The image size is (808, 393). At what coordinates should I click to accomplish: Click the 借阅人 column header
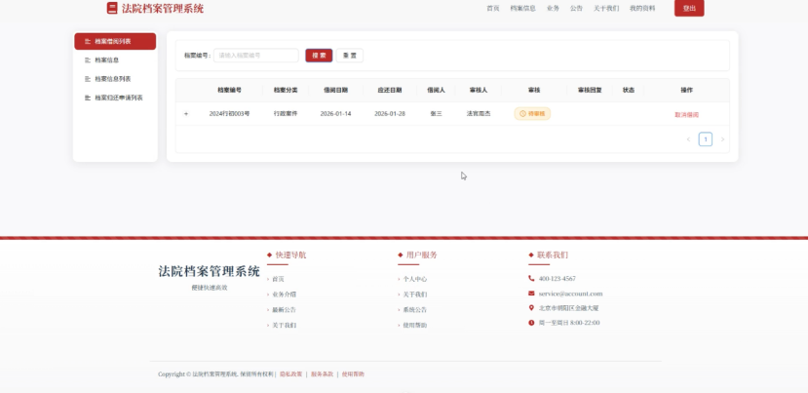click(x=436, y=90)
